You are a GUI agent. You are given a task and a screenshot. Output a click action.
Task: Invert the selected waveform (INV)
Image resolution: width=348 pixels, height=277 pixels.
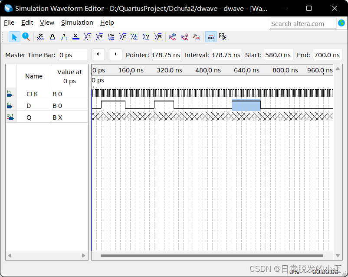111,37
